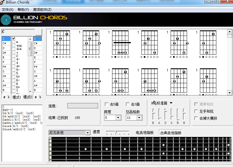The image size is (233, 167).
Task: Select root note G in the left root list
Action: 6,72
